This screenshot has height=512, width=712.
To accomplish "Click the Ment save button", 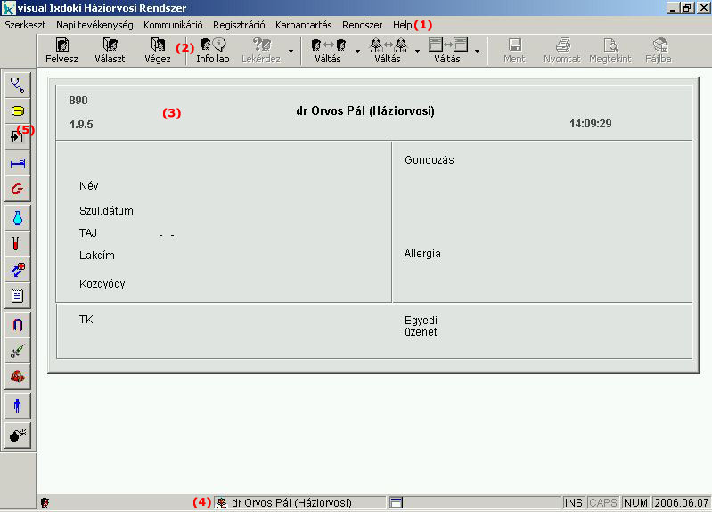I will point(514,51).
